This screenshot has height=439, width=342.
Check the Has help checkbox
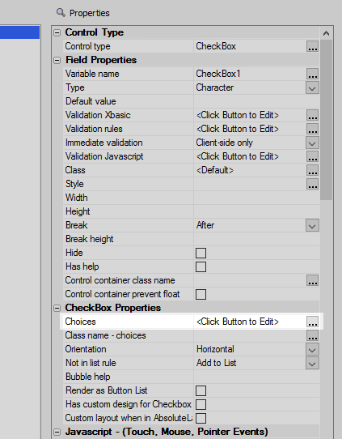tap(201, 266)
